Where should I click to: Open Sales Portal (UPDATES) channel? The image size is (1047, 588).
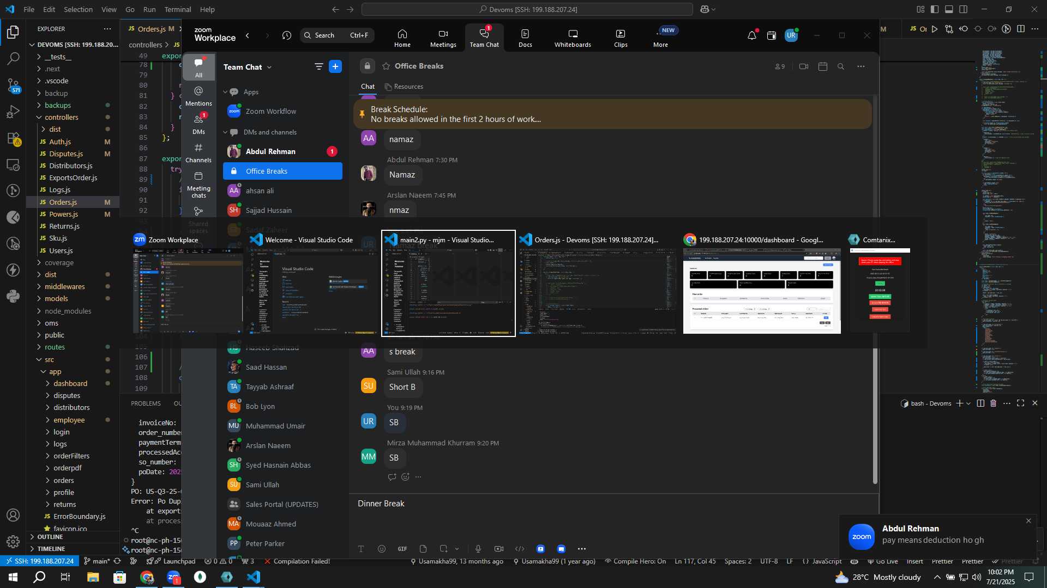point(282,504)
